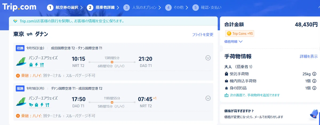Screen dimensions: 320x125
Task: Click the Trip Coins +93 badge
Action: (239, 34)
